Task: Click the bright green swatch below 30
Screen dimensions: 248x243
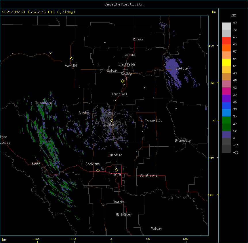Action: (226, 120)
